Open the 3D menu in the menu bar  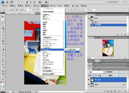tap(59, 6)
